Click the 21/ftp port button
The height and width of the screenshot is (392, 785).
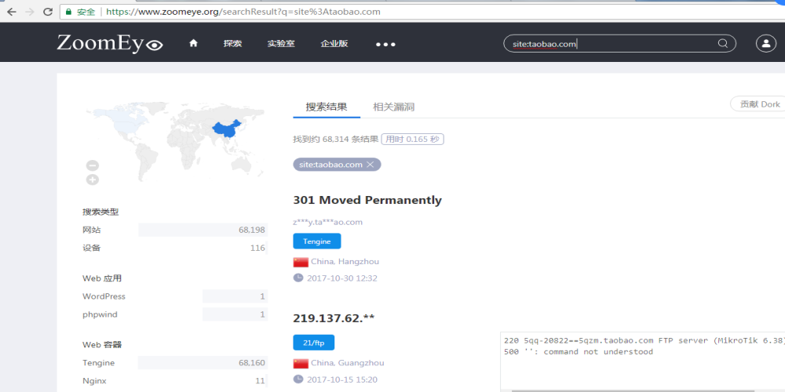point(314,343)
